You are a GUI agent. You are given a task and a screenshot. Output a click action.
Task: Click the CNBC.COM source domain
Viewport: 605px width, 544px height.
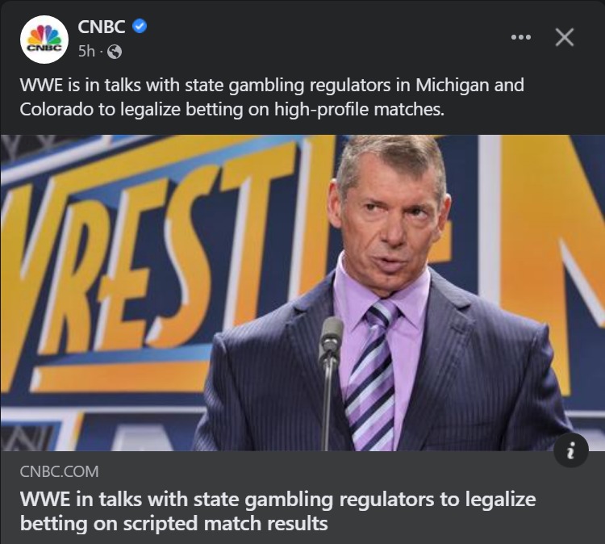59,471
